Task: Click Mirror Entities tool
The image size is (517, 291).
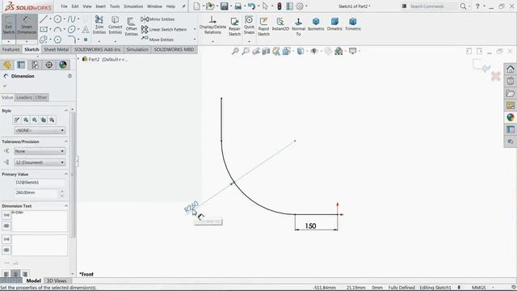Action: click(158, 19)
